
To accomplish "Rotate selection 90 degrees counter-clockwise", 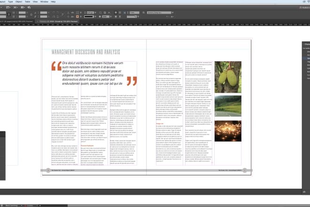I will coord(58,13).
